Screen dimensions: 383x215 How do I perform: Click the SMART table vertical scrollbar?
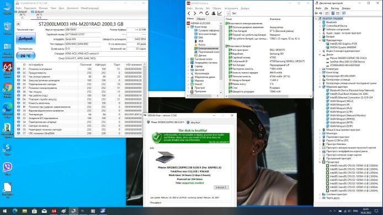coord(145,99)
